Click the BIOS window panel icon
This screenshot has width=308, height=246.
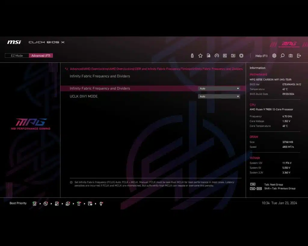233,56
